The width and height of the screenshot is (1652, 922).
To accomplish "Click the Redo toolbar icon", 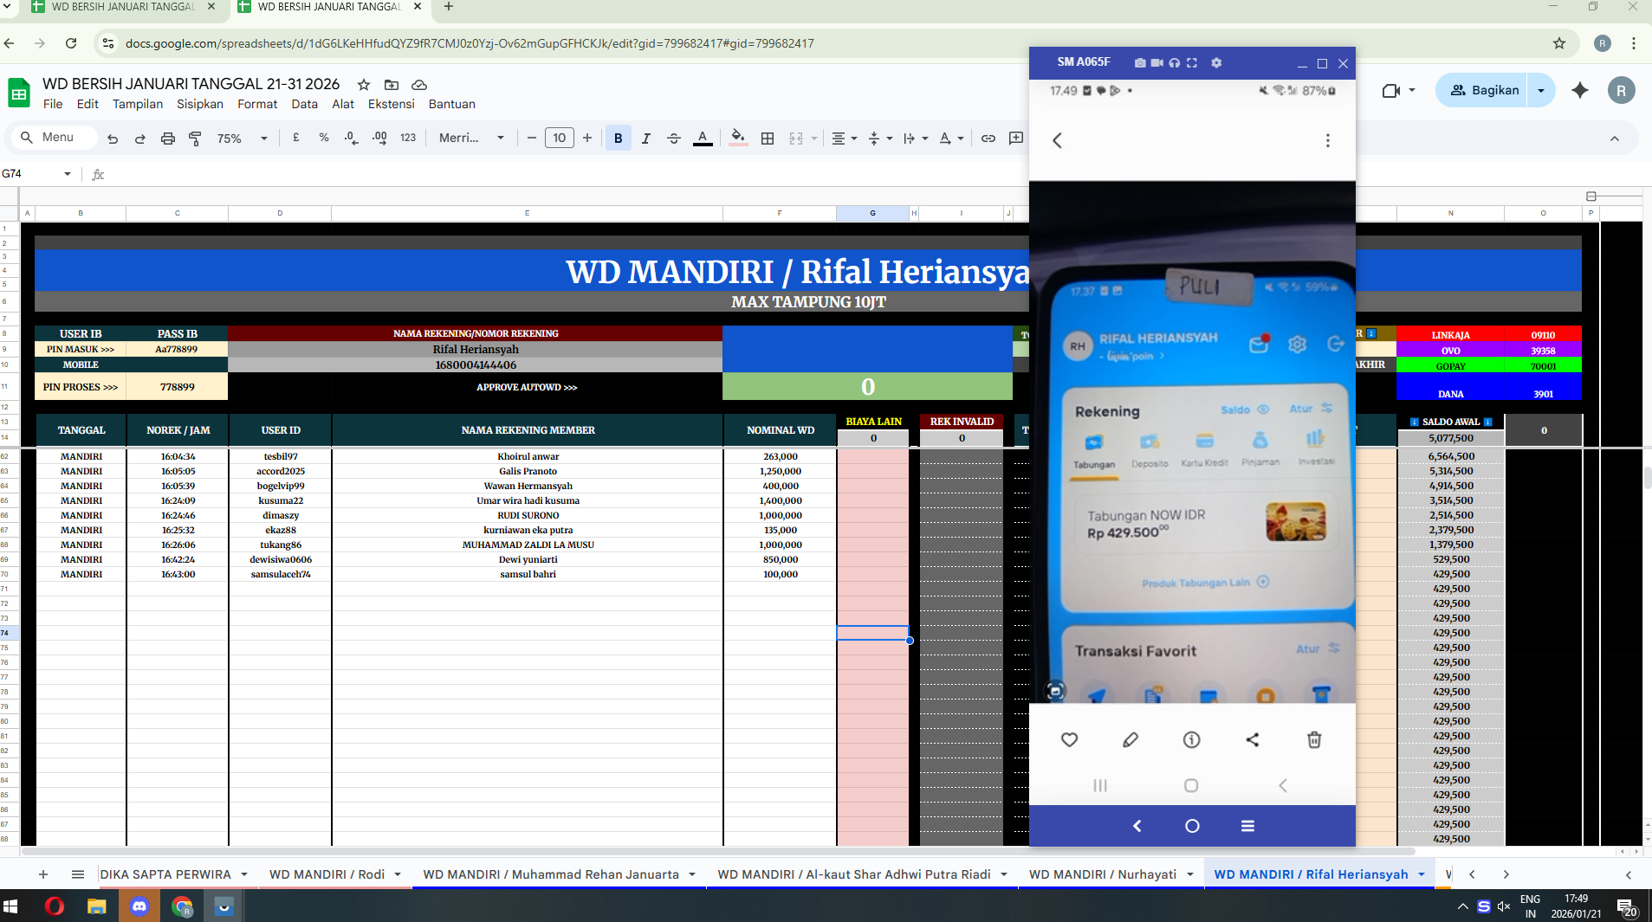I will (140, 139).
